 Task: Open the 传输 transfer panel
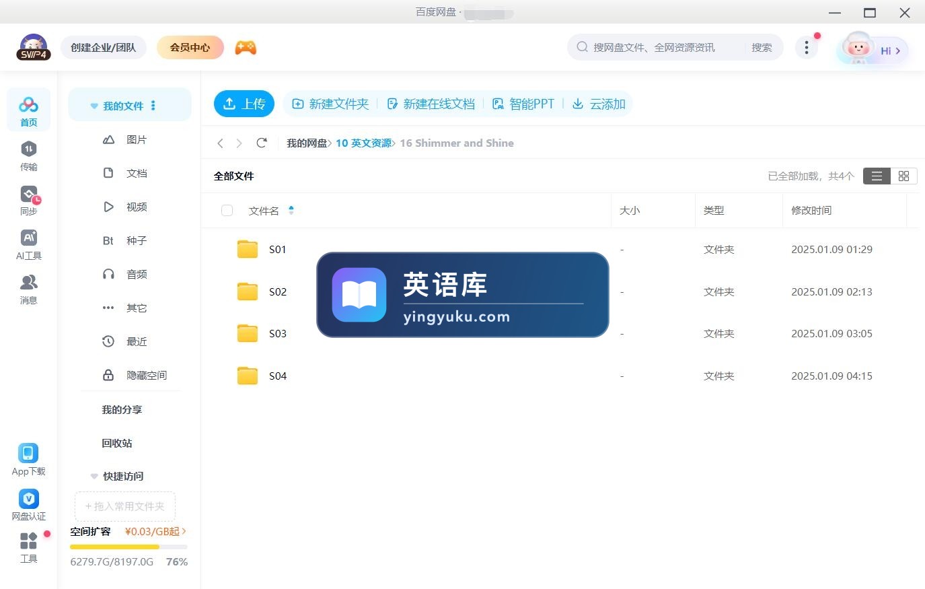(28, 156)
